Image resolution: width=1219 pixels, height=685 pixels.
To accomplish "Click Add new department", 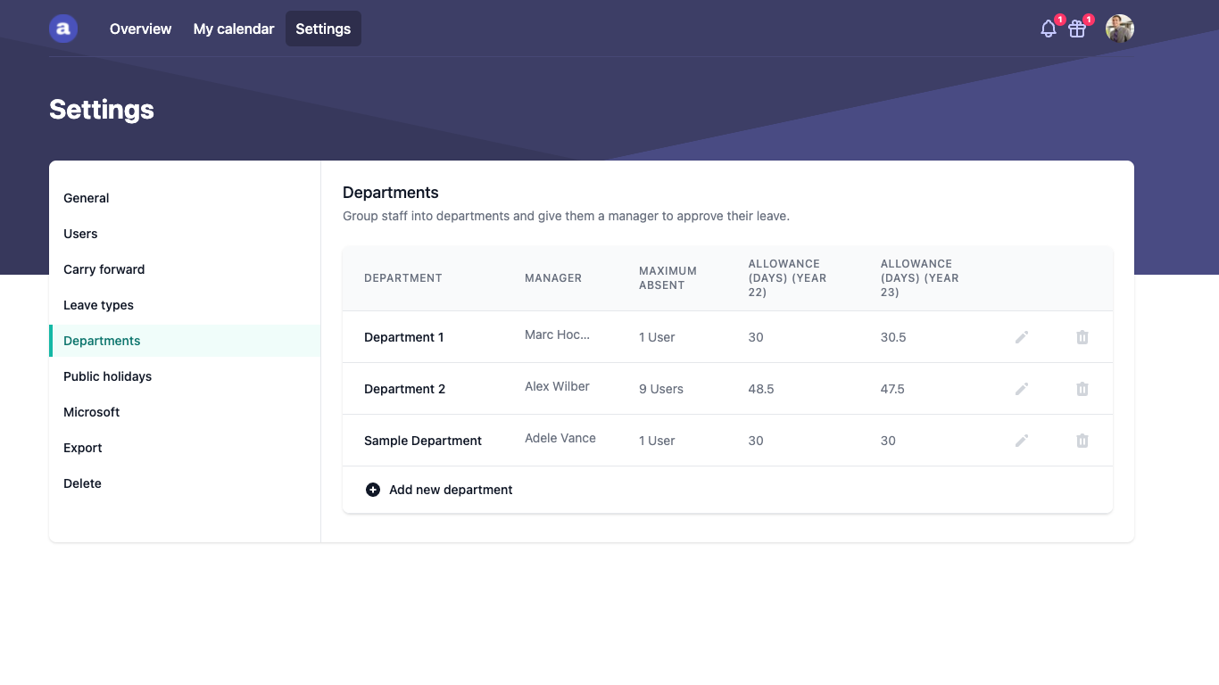I will 451,489.
